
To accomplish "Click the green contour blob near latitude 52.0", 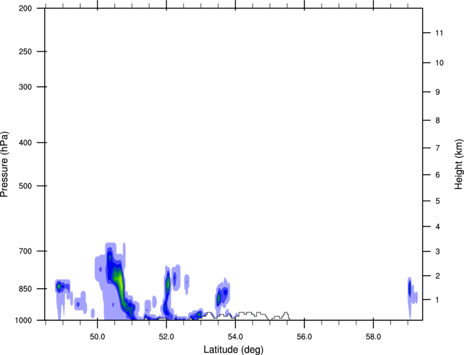I will 168,284.
